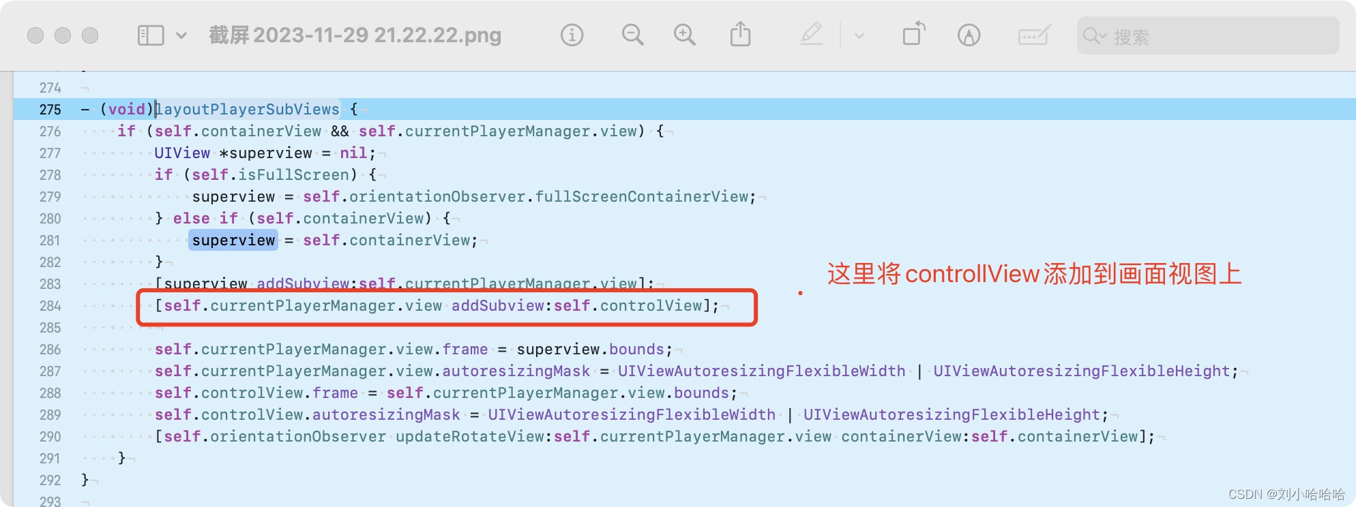Open the Share menu
Image resolution: width=1356 pixels, height=507 pixels.
(x=740, y=34)
